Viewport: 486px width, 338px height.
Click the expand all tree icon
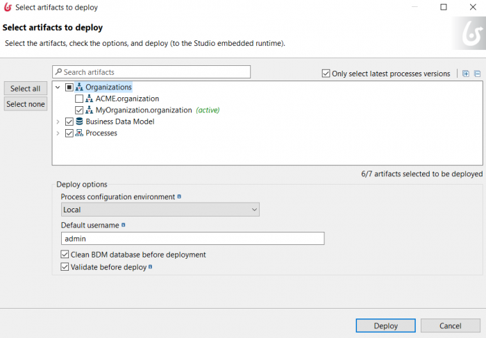click(466, 74)
